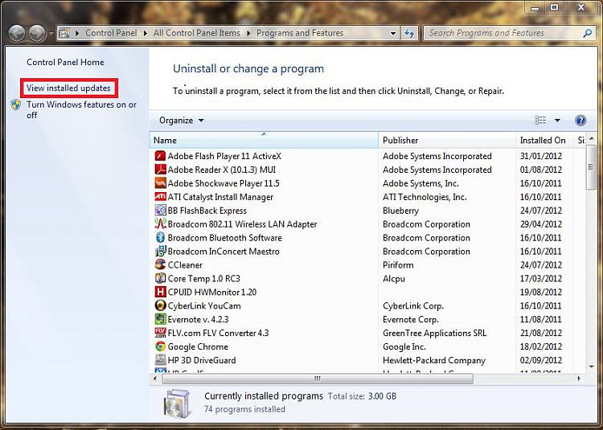Open the recent pages dropdown arrow

pos(51,34)
